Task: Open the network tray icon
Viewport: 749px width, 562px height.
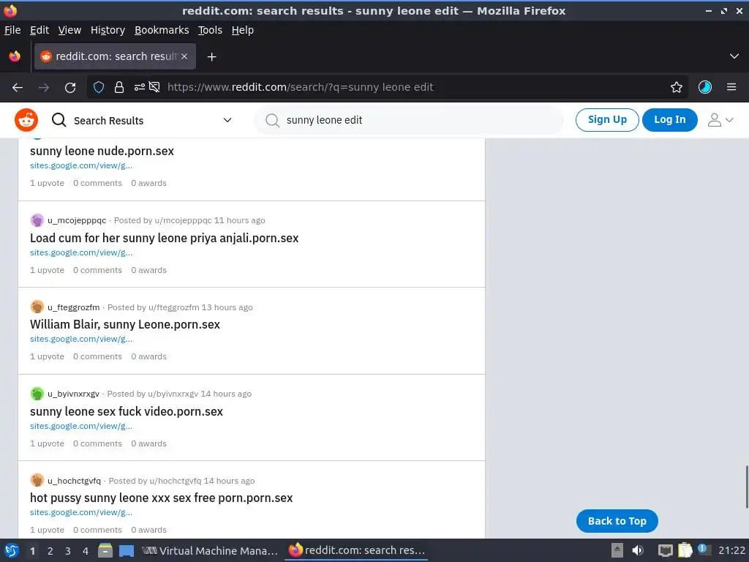Action: coord(665,550)
